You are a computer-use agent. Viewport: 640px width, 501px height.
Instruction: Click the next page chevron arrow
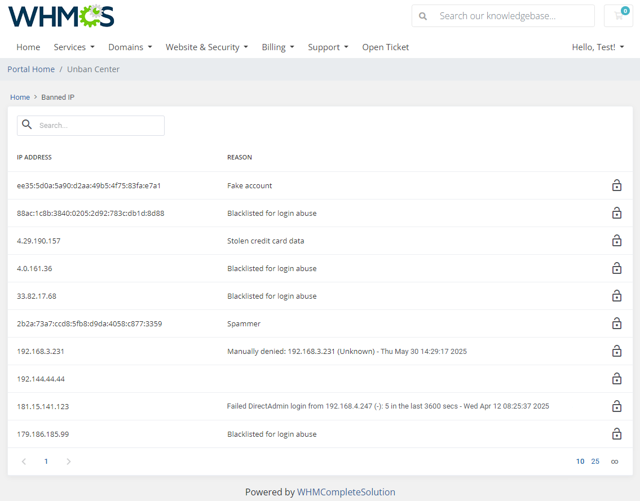pyautogui.click(x=68, y=461)
